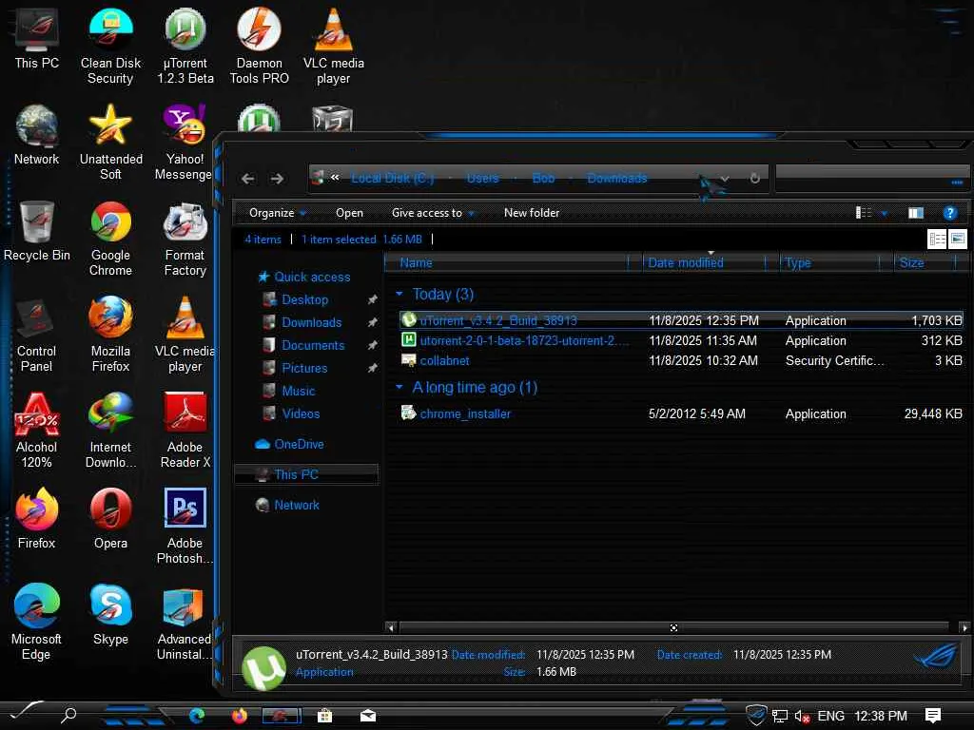Open Alcohol 120% desktop icon
Image resolution: width=974 pixels, height=730 pixels.
[x=37, y=431]
